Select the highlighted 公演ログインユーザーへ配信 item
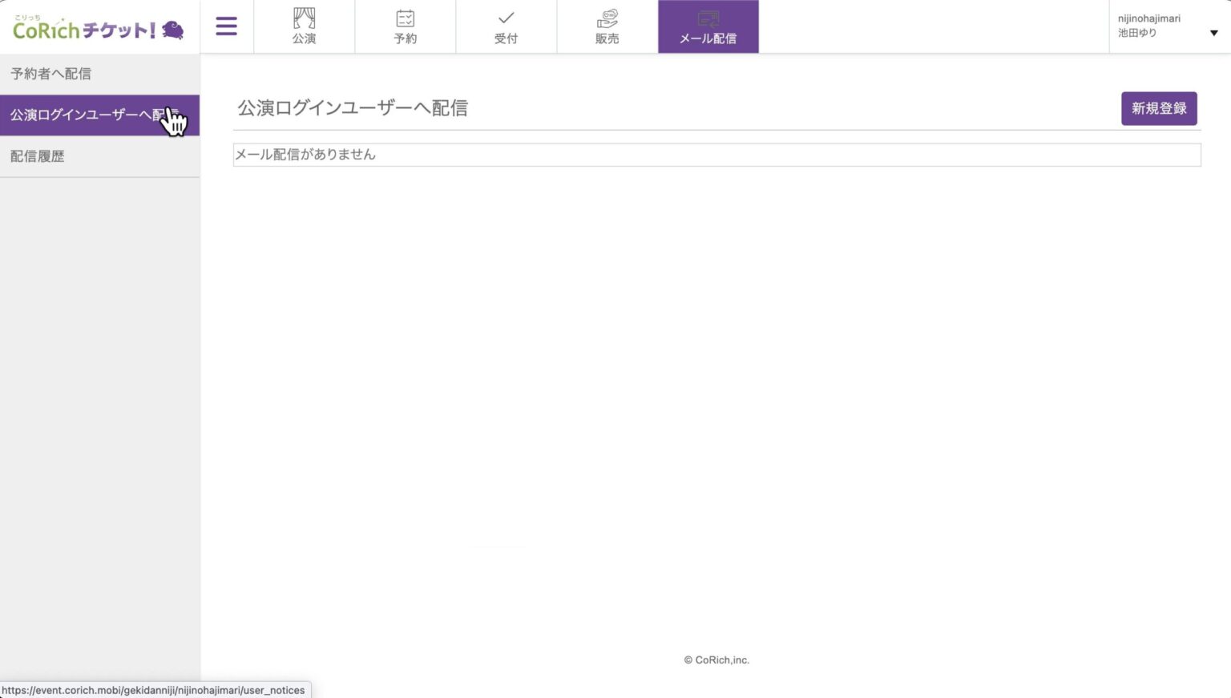 coord(88,115)
